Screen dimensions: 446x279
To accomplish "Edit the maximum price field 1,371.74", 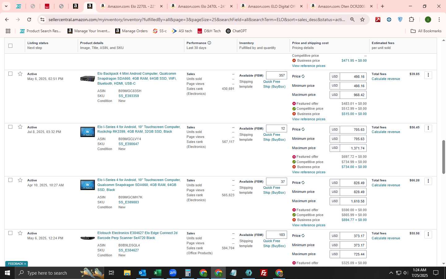I will (x=353, y=148).
